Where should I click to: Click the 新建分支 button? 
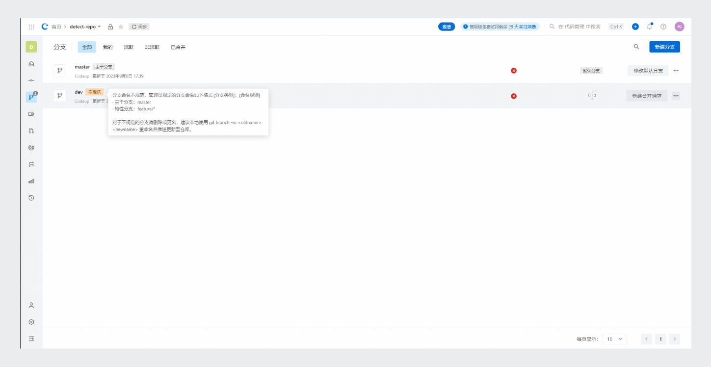664,47
